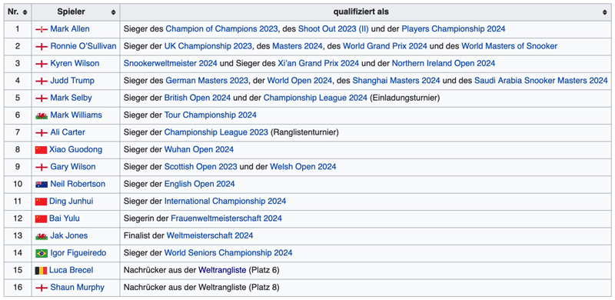Click the England flag beside Shaun Murphy
The height and width of the screenshot is (300, 615).
42,288
